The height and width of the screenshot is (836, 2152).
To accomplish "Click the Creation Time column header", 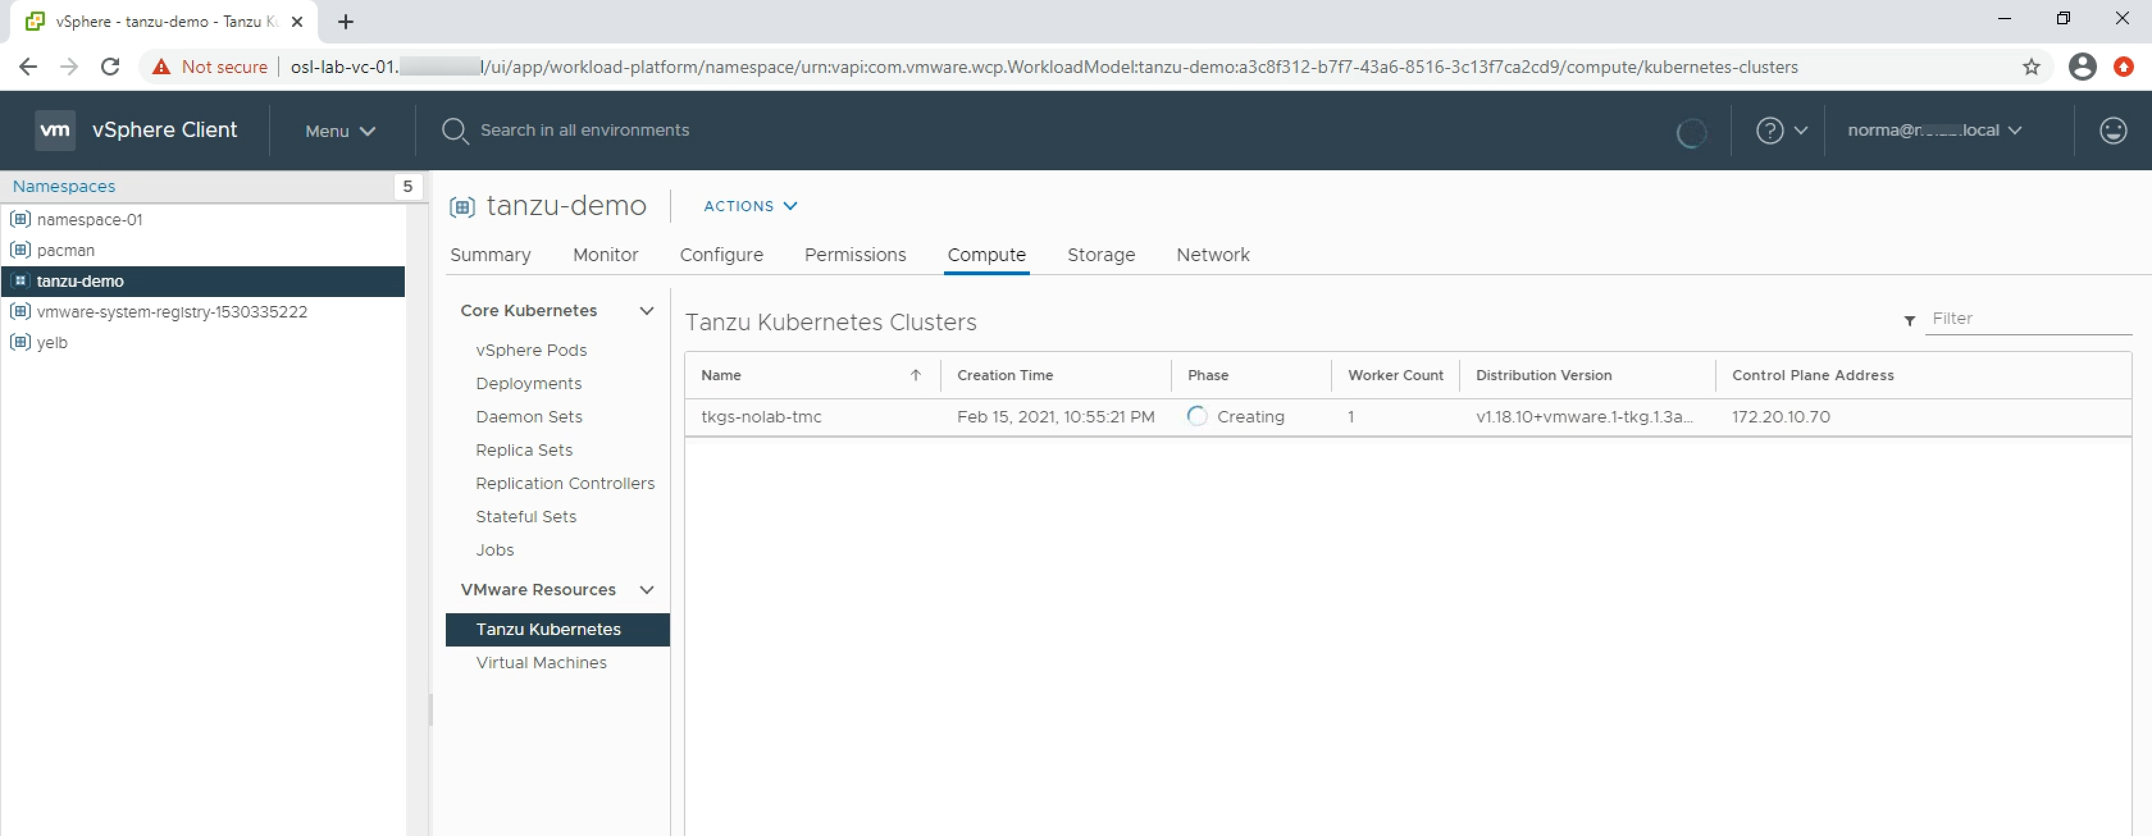I will pyautogui.click(x=1005, y=375).
